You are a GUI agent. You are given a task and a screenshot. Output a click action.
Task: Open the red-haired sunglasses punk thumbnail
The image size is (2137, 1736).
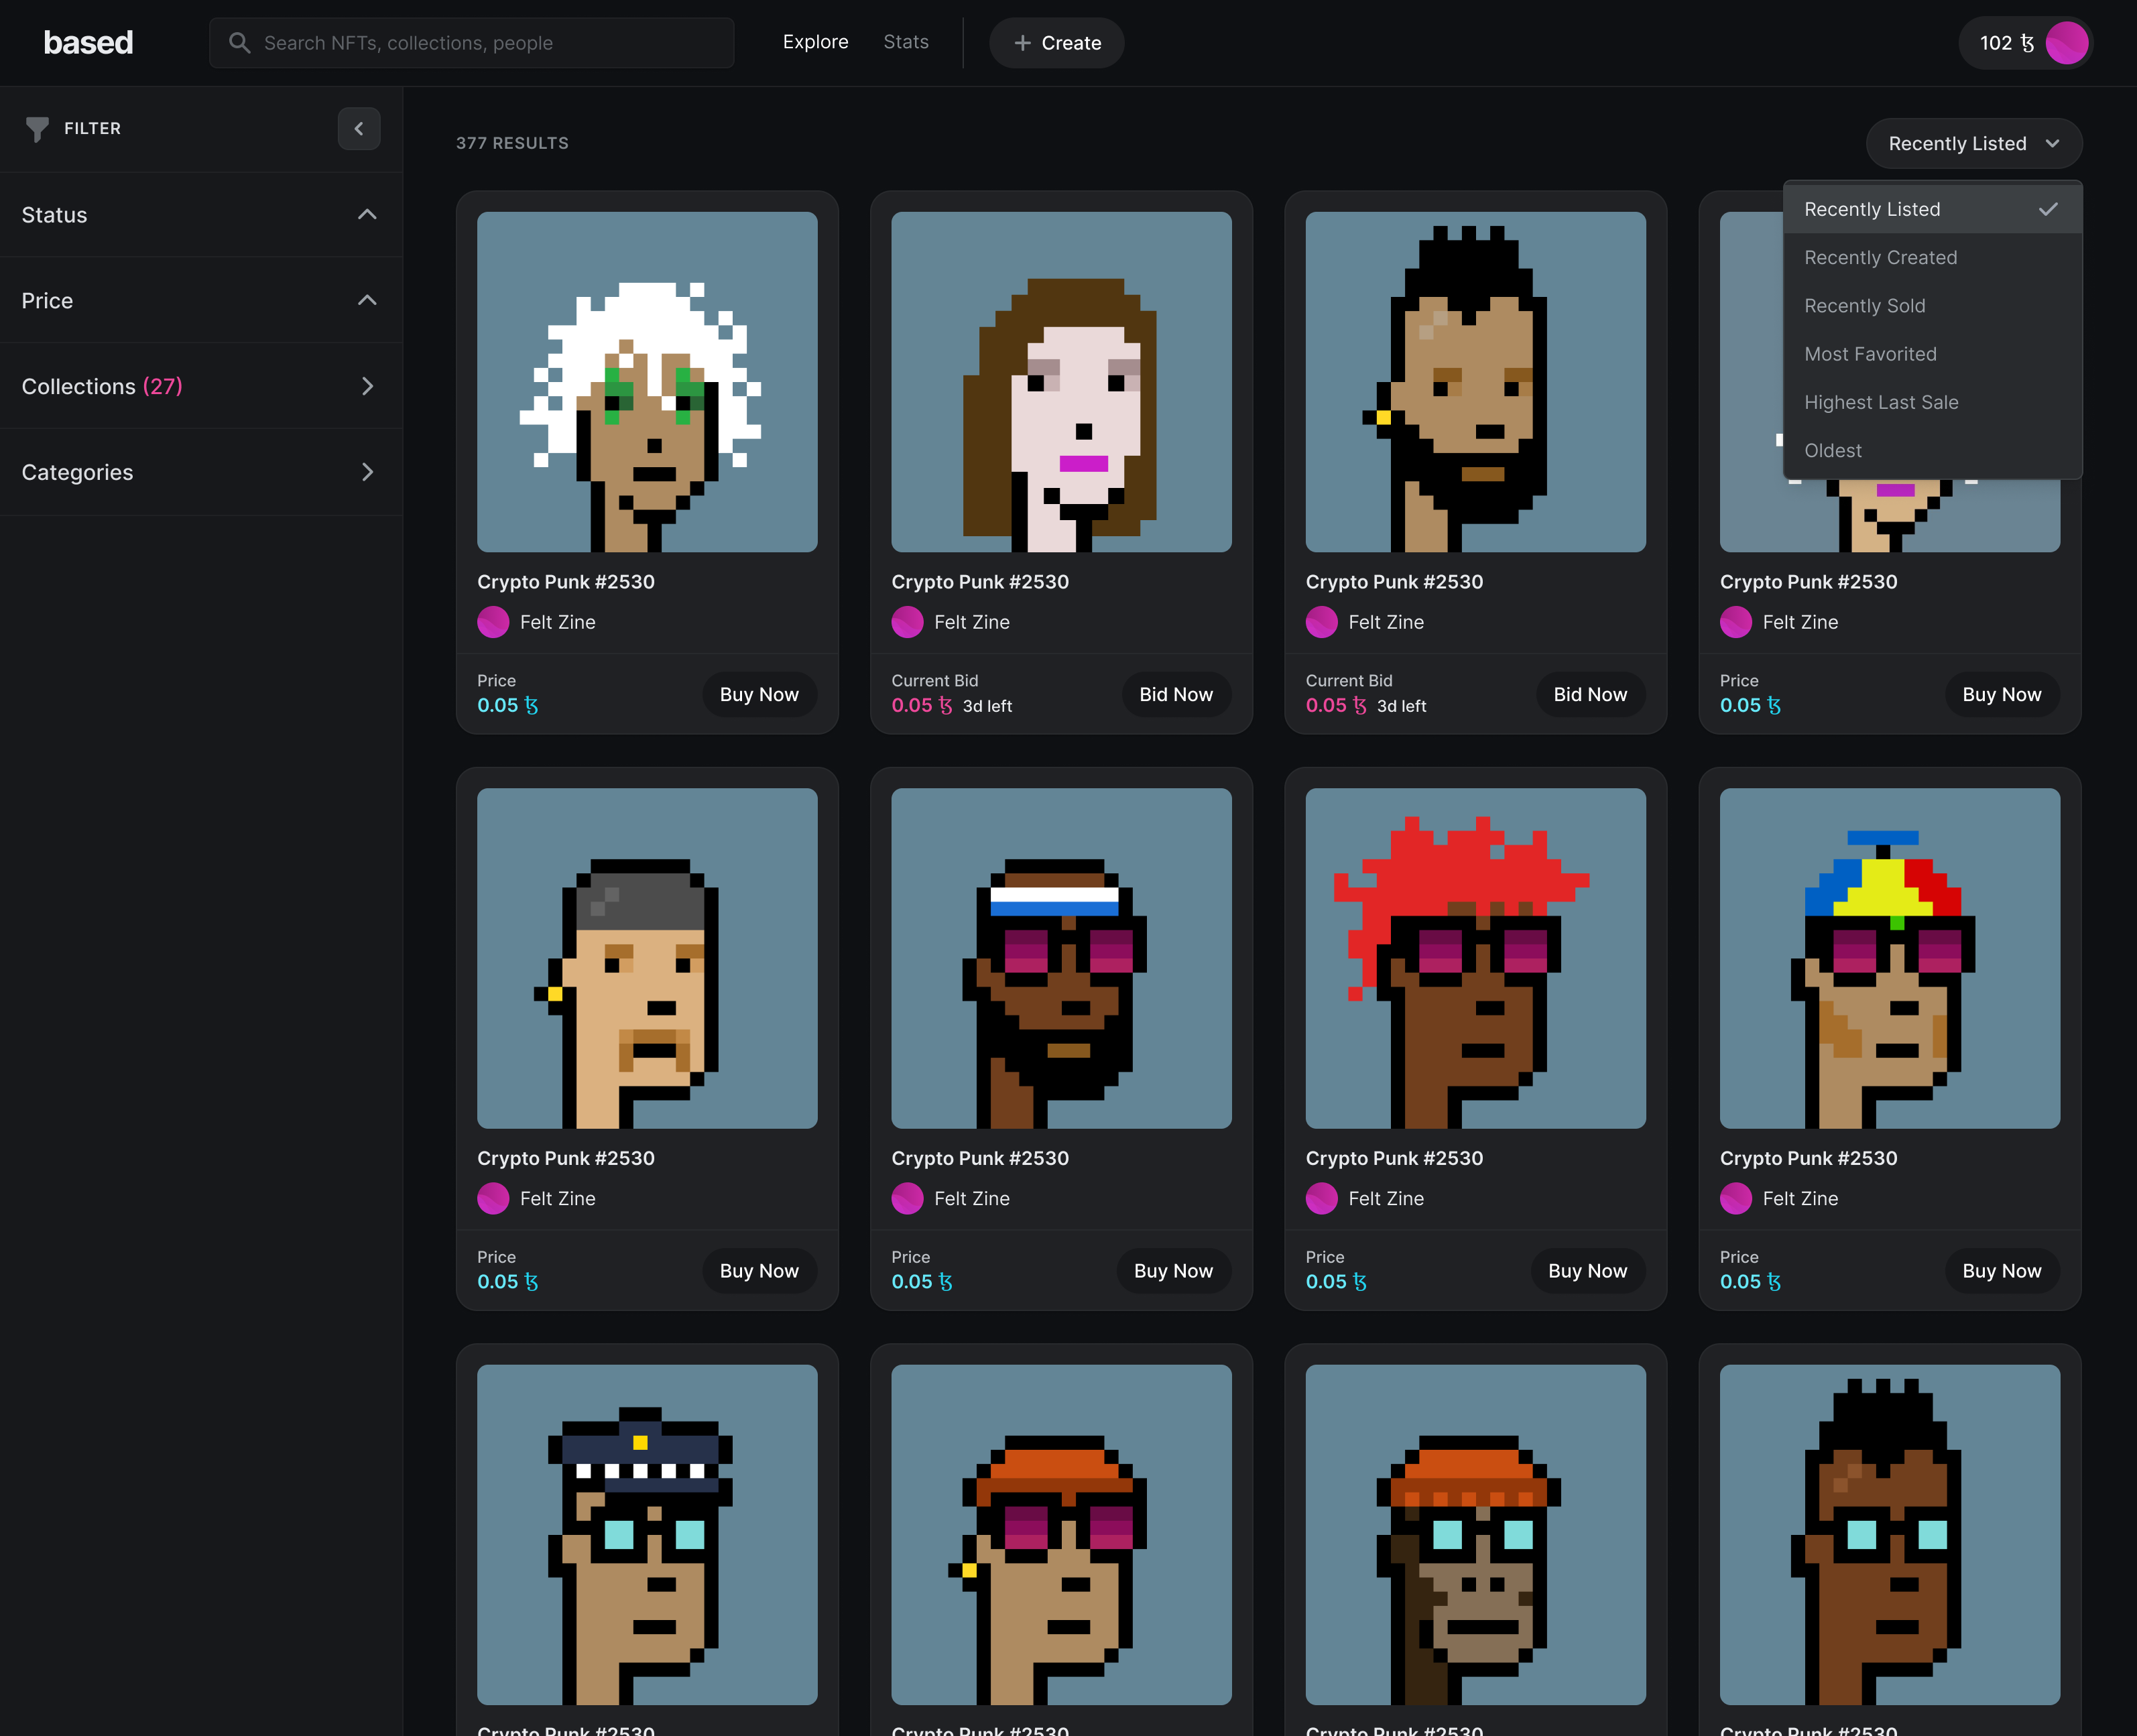[1475, 958]
